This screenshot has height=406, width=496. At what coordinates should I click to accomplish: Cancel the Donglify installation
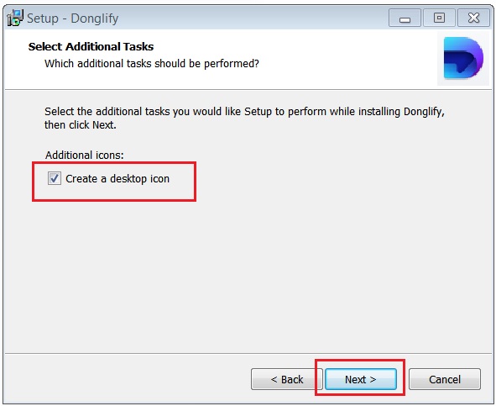[x=445, y=379]
